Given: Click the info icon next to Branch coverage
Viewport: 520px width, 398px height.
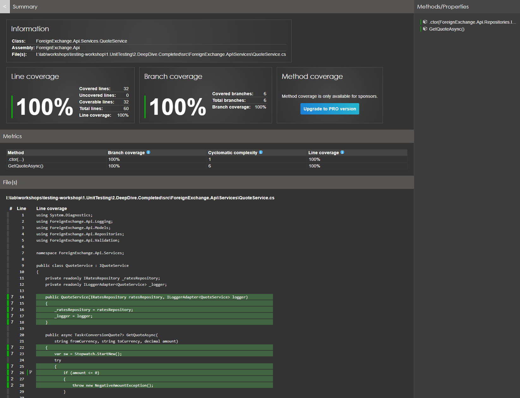Looking at the screenshot, I should [x=148, y=152].
